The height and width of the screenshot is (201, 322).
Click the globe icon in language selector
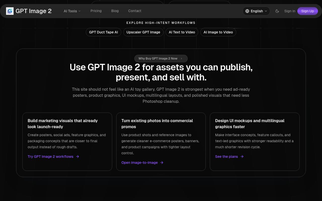click(247, 11)
